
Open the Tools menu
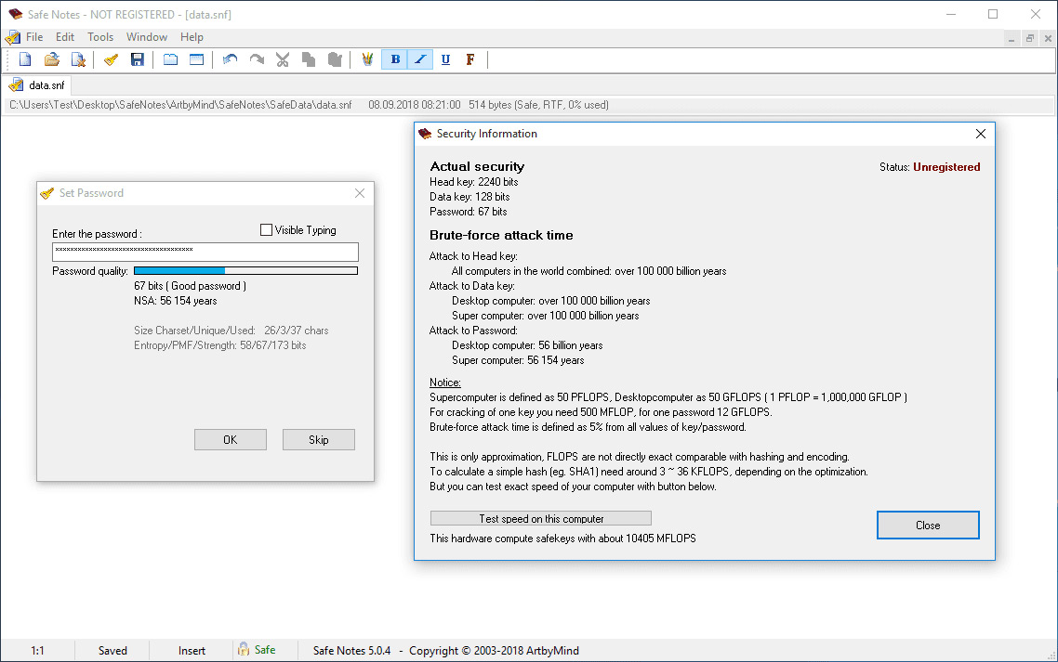(x=100, y=37)
